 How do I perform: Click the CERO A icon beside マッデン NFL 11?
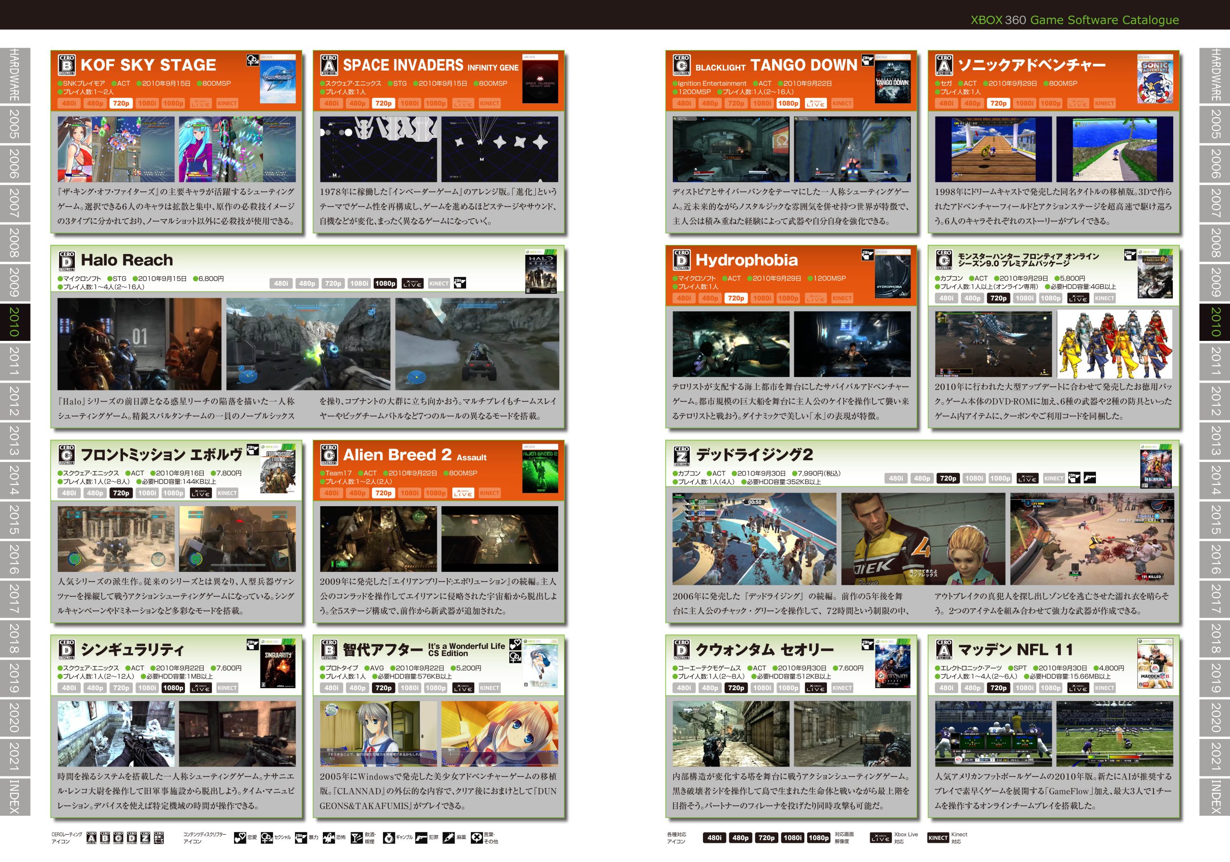click(x=945, y=650)
